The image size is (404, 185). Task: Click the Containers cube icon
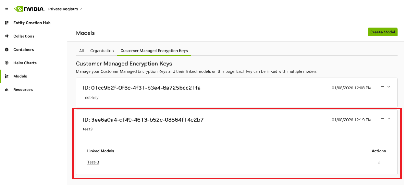click(x=7, y=50)
